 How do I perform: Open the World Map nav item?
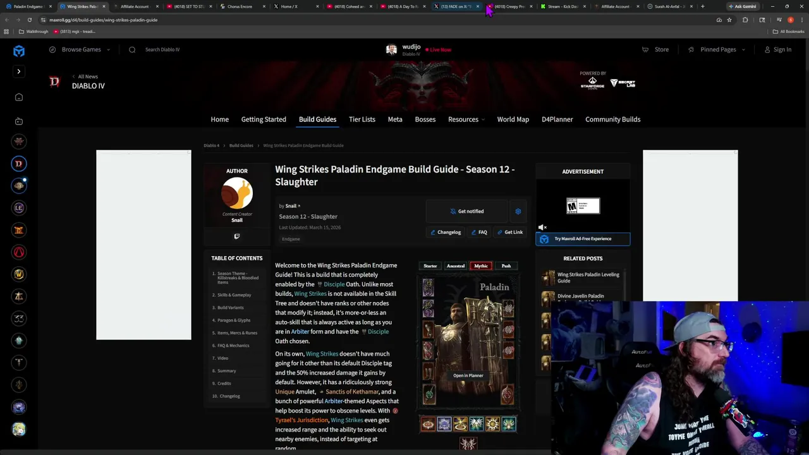tap(513, 119)
